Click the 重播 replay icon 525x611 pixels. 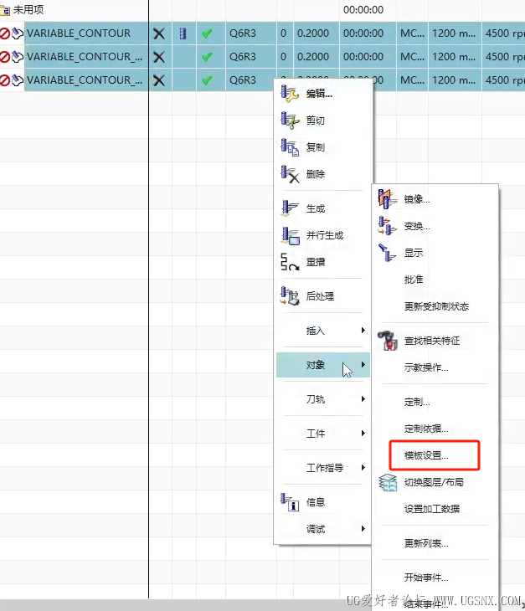tap(290, 262)
